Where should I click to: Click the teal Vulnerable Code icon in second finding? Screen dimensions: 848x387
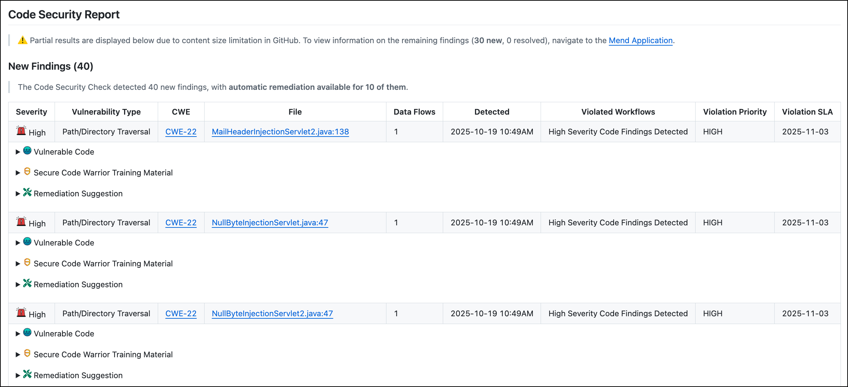point(27,242)
